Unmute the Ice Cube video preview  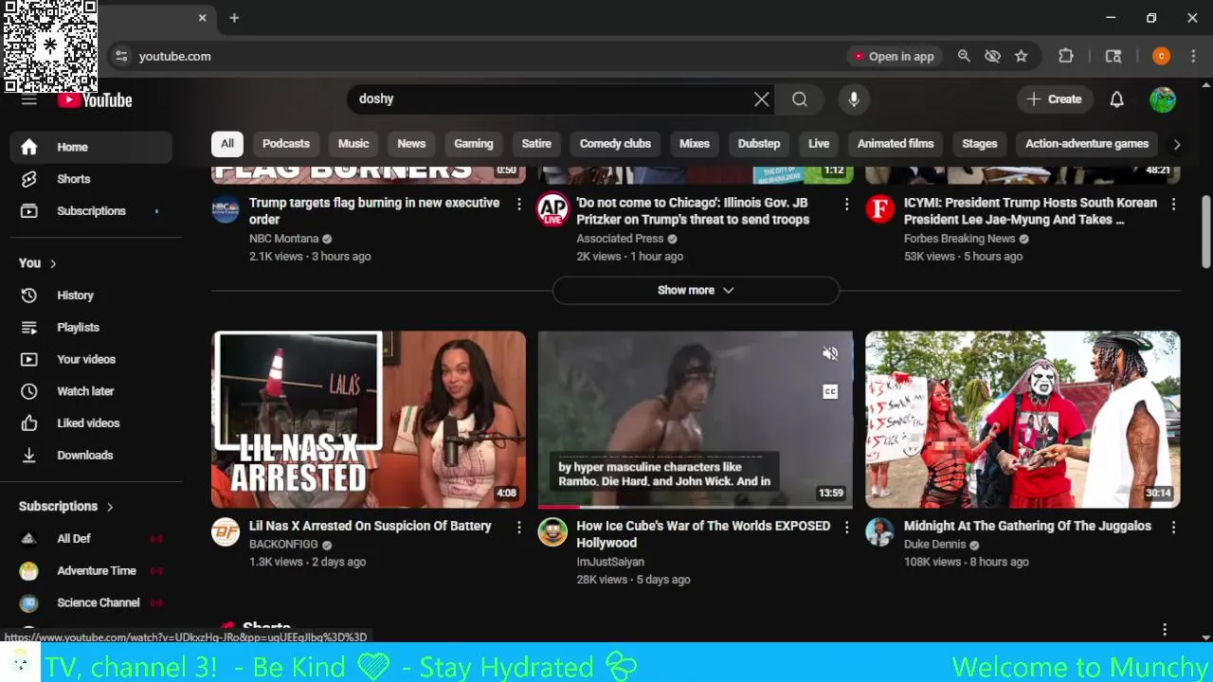coord(830,354)
